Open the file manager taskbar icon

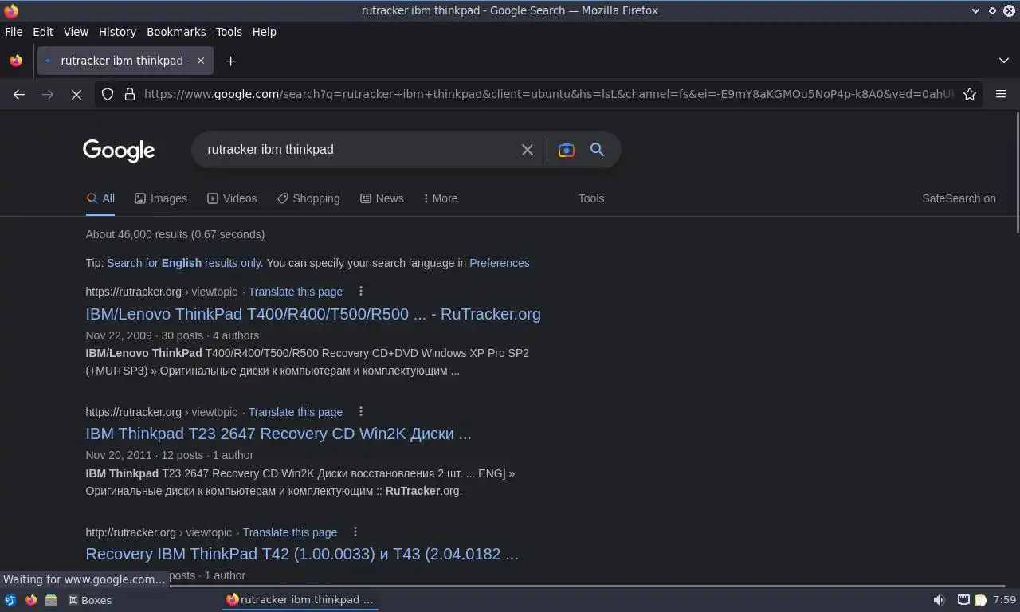point(51,600)
